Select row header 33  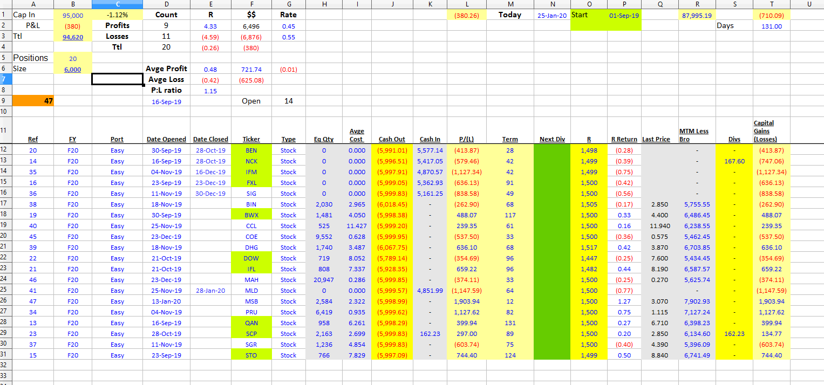[x=5, y=376]
